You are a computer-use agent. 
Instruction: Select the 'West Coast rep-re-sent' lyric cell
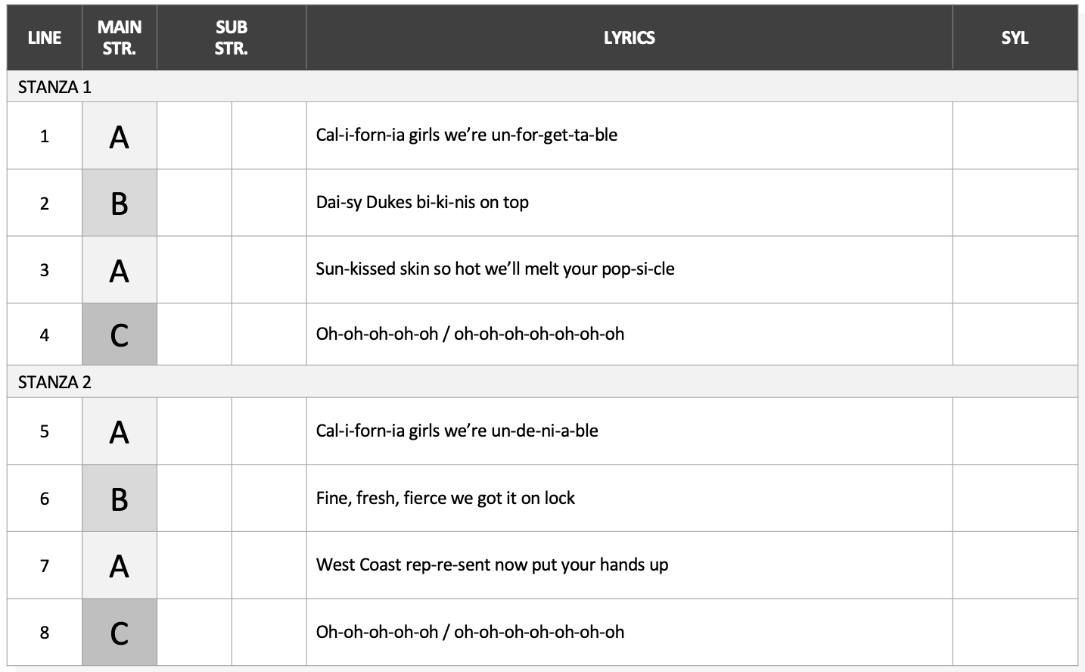point(629,565)
